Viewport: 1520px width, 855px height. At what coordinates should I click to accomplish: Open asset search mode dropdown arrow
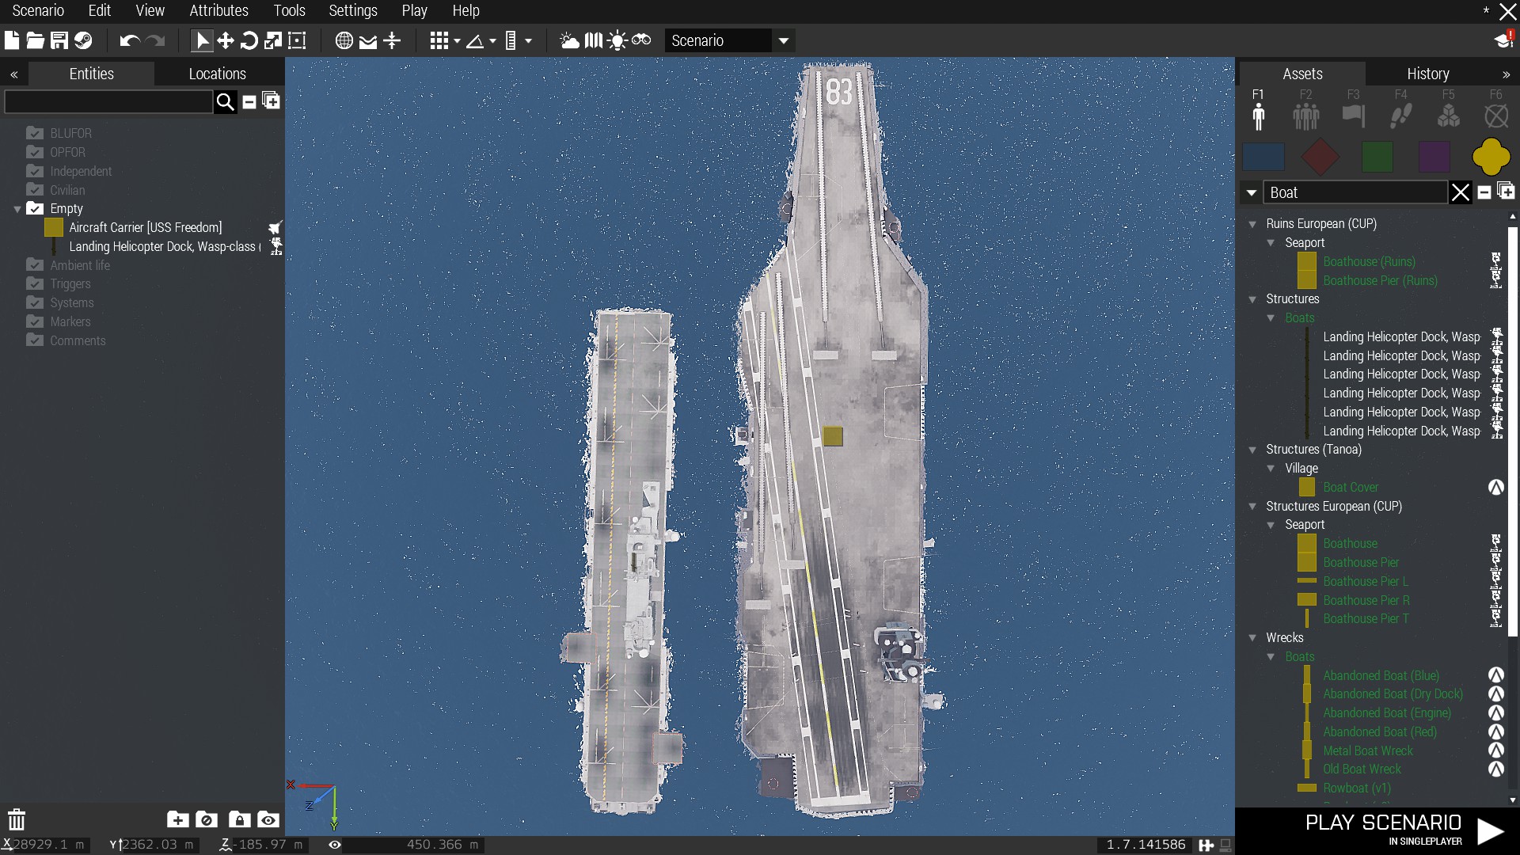click(1251, 192)
